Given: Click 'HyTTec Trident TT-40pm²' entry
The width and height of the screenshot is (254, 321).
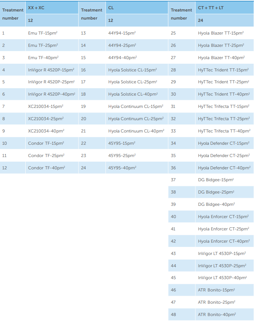Looking at the screenshot, I should click(225, 94).
